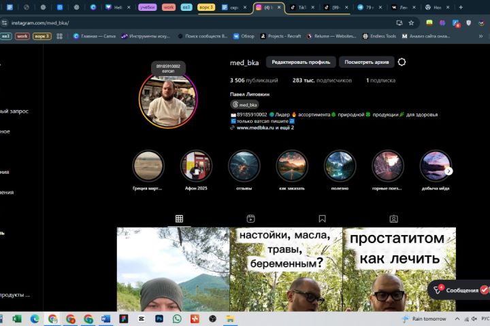Click Редактировать профиль button
The width and height of the screenshot is (490, 326).
[x=301, y=62]
